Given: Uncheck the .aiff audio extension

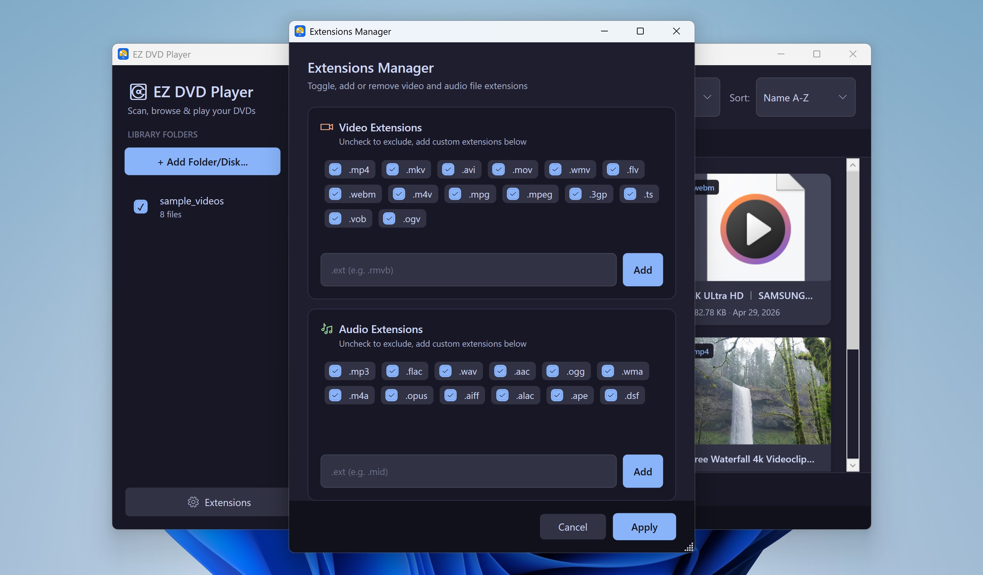Looking at the screenshot, I should (451, 395).
